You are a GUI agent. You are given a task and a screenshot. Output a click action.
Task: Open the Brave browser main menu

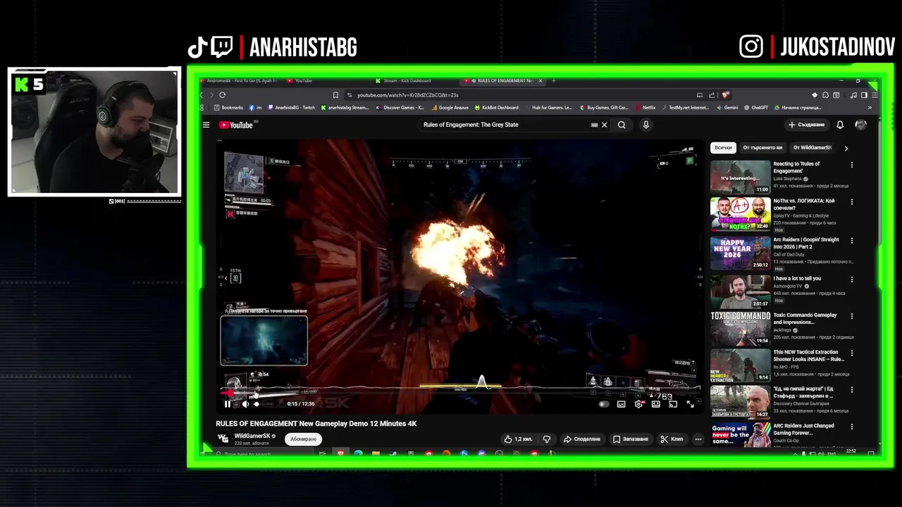point(875,94)
